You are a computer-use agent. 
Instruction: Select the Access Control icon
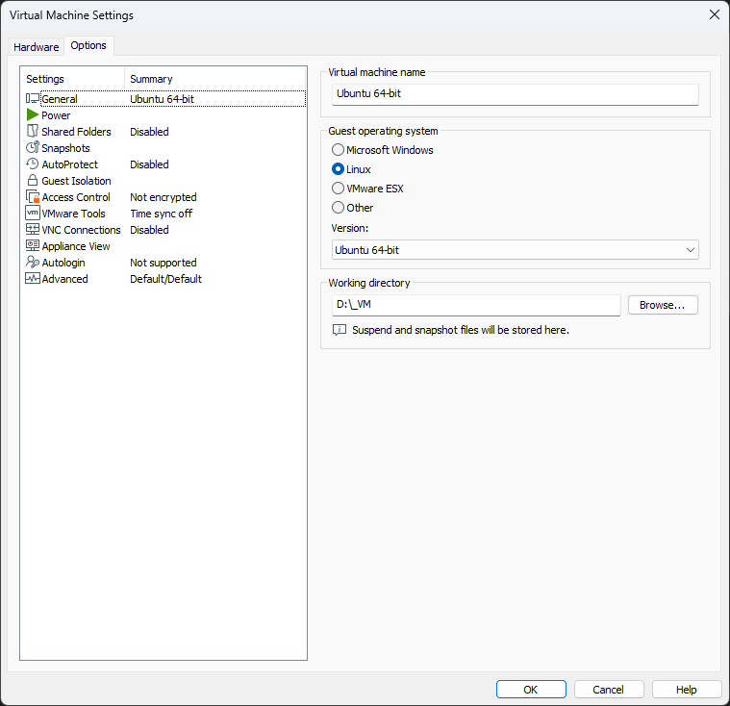pos(33,197)
